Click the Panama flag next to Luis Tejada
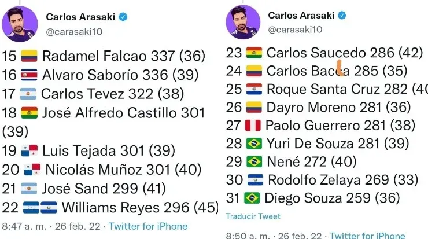 pos(29,151)
